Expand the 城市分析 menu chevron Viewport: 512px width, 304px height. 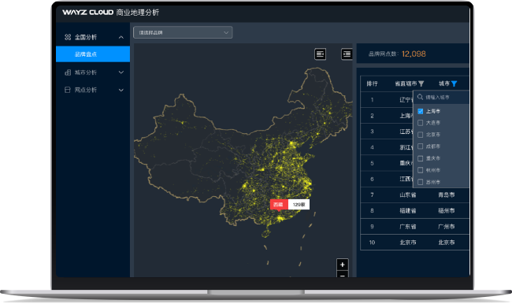(121, 72)
